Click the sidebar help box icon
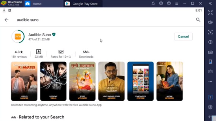This screenshot has height=121, width=216. [x=210, y=97]
